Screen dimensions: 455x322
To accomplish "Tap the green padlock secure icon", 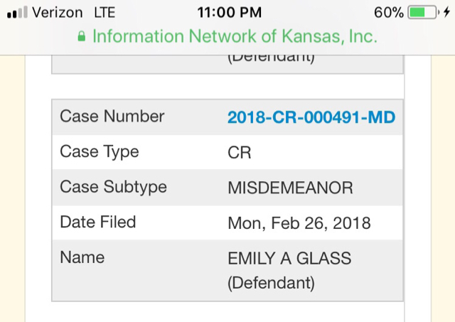I will (x=82, y=36).
